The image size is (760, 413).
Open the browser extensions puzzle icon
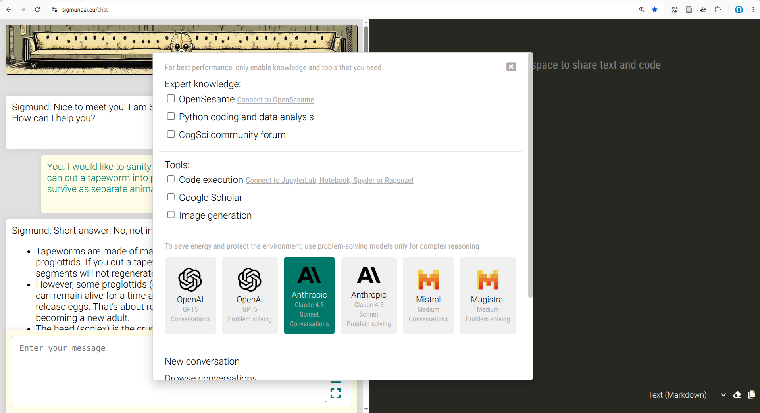point(718,10)
